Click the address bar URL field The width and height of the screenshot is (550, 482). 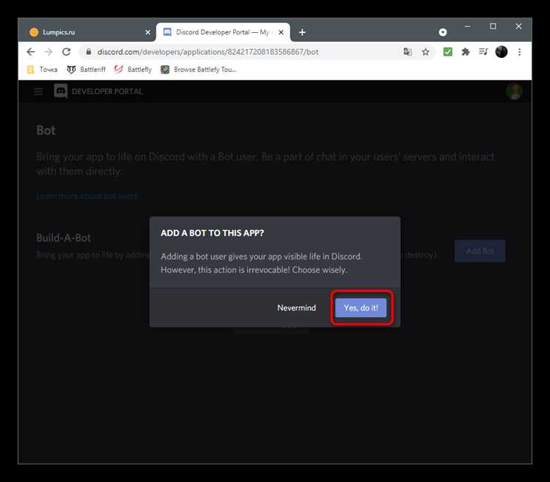(x=242, y=52)
